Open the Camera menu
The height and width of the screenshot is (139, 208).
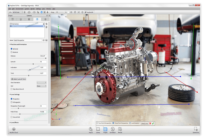pyautogui.click(x=27, y=9)
